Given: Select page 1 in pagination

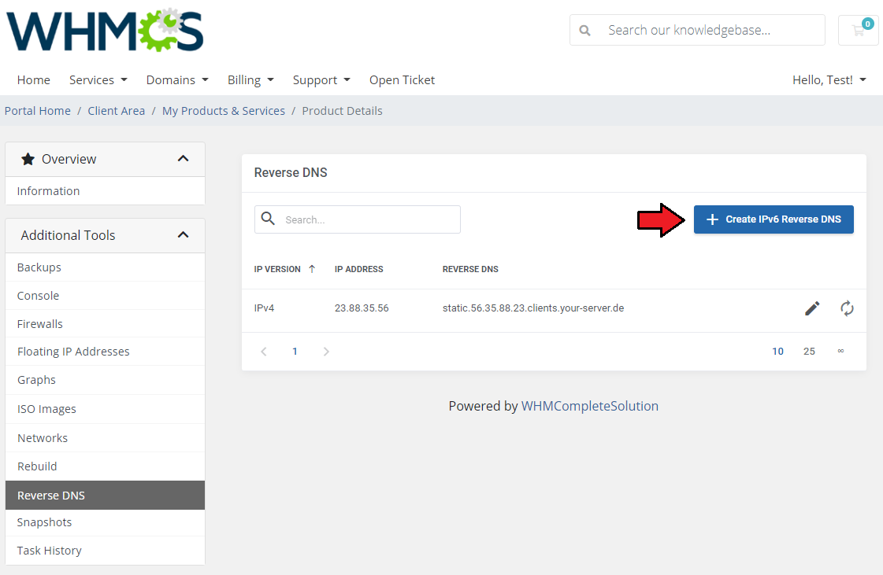Looking at the screenshot, I should (295, 351).
